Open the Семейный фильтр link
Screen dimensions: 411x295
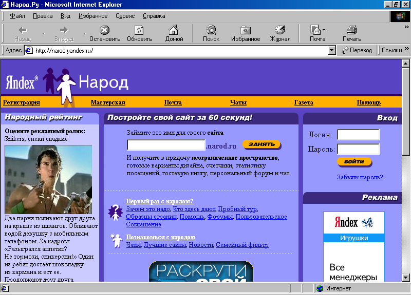point(242,245)
